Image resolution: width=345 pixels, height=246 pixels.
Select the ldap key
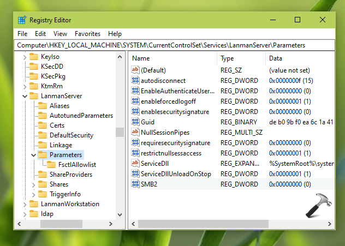click(x=47, y=214)
